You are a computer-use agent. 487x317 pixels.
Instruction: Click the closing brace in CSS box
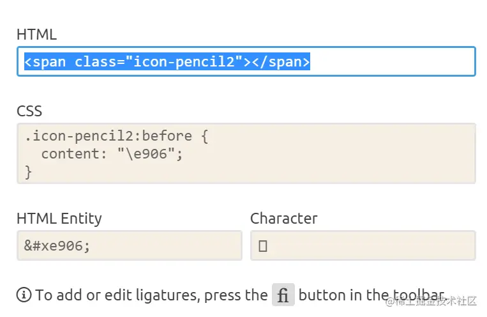[28, 171]
